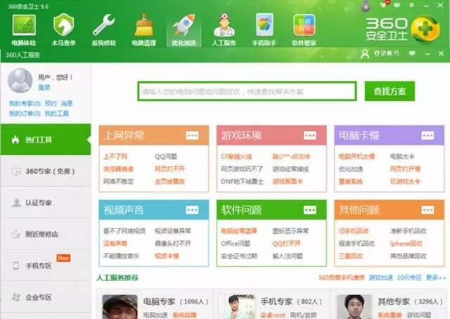
Task: Open feedback bubble icon in main title bar
Action: pyautogui.click(x=397, y=5)
